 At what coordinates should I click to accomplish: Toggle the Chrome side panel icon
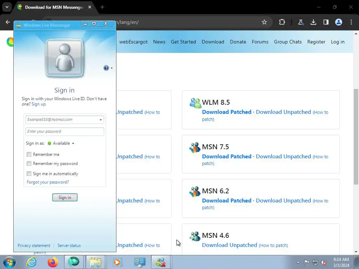tap(326, 22)
